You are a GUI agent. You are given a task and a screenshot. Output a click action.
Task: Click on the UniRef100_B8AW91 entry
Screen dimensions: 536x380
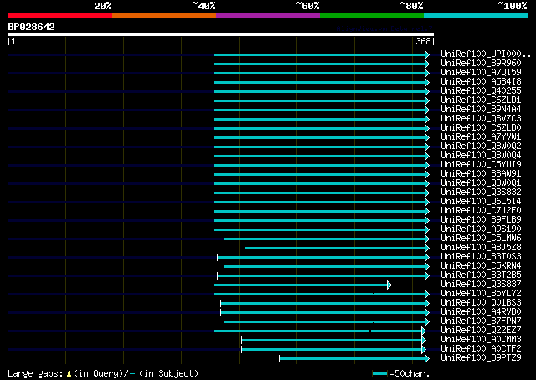click(481, 174)
